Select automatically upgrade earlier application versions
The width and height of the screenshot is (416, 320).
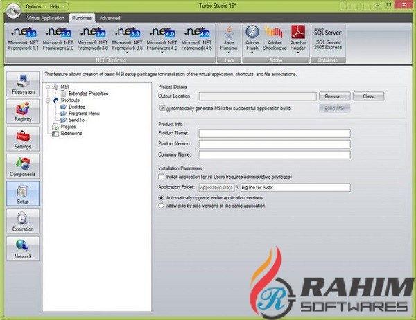coord(162,198)
